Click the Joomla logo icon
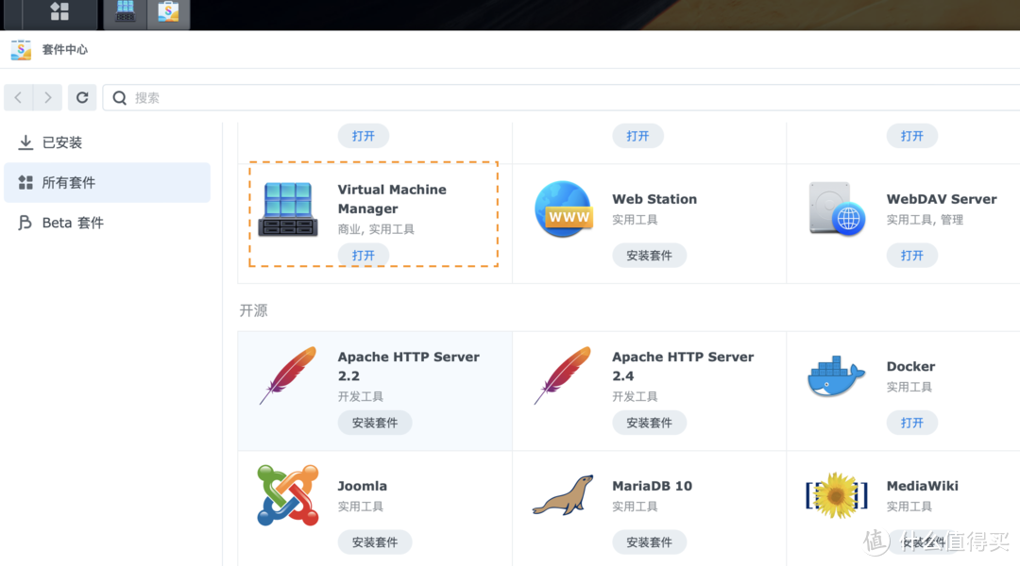The height and width of the screenshot is (566, 1020). [286, 494]
